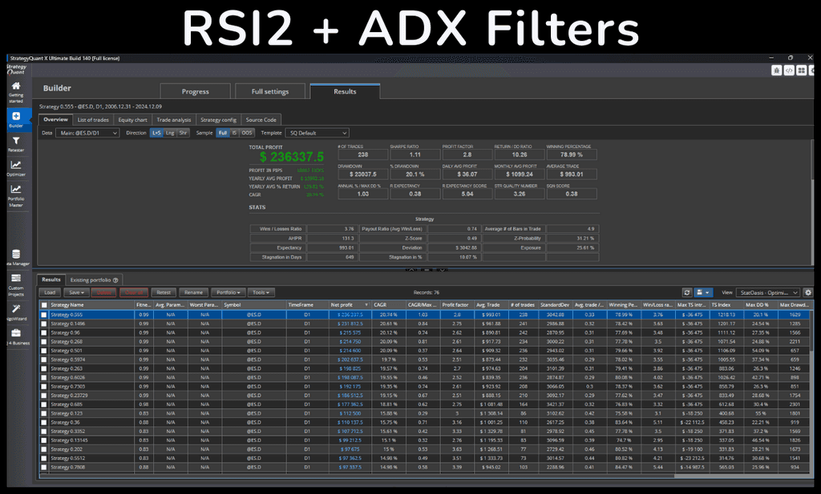Launch the AlgoWizard tool
This screenshot has height=494, width=821.
(16, 311)
